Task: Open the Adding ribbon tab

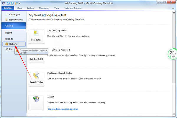Action: 30,8
